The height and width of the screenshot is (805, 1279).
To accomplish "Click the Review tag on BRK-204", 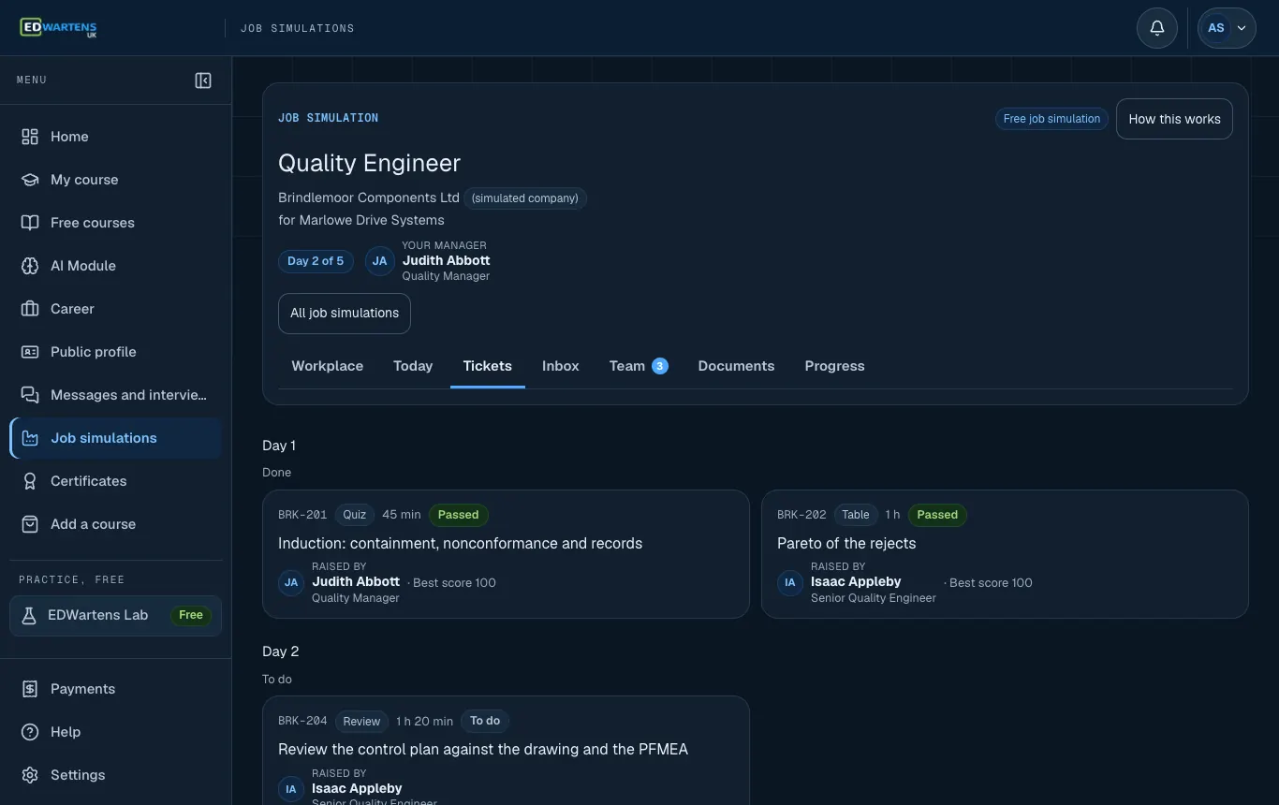I will tap(361, 722).
